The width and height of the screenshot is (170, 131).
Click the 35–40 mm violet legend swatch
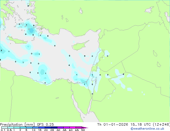pos(66,128)
